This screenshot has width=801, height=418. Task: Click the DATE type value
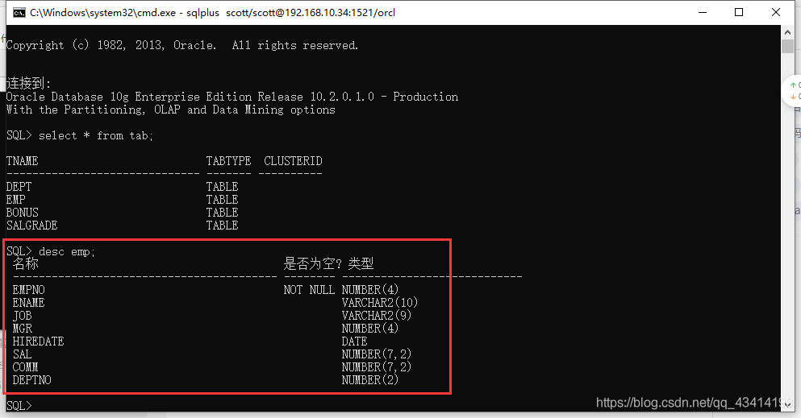(x=355, y=341)
